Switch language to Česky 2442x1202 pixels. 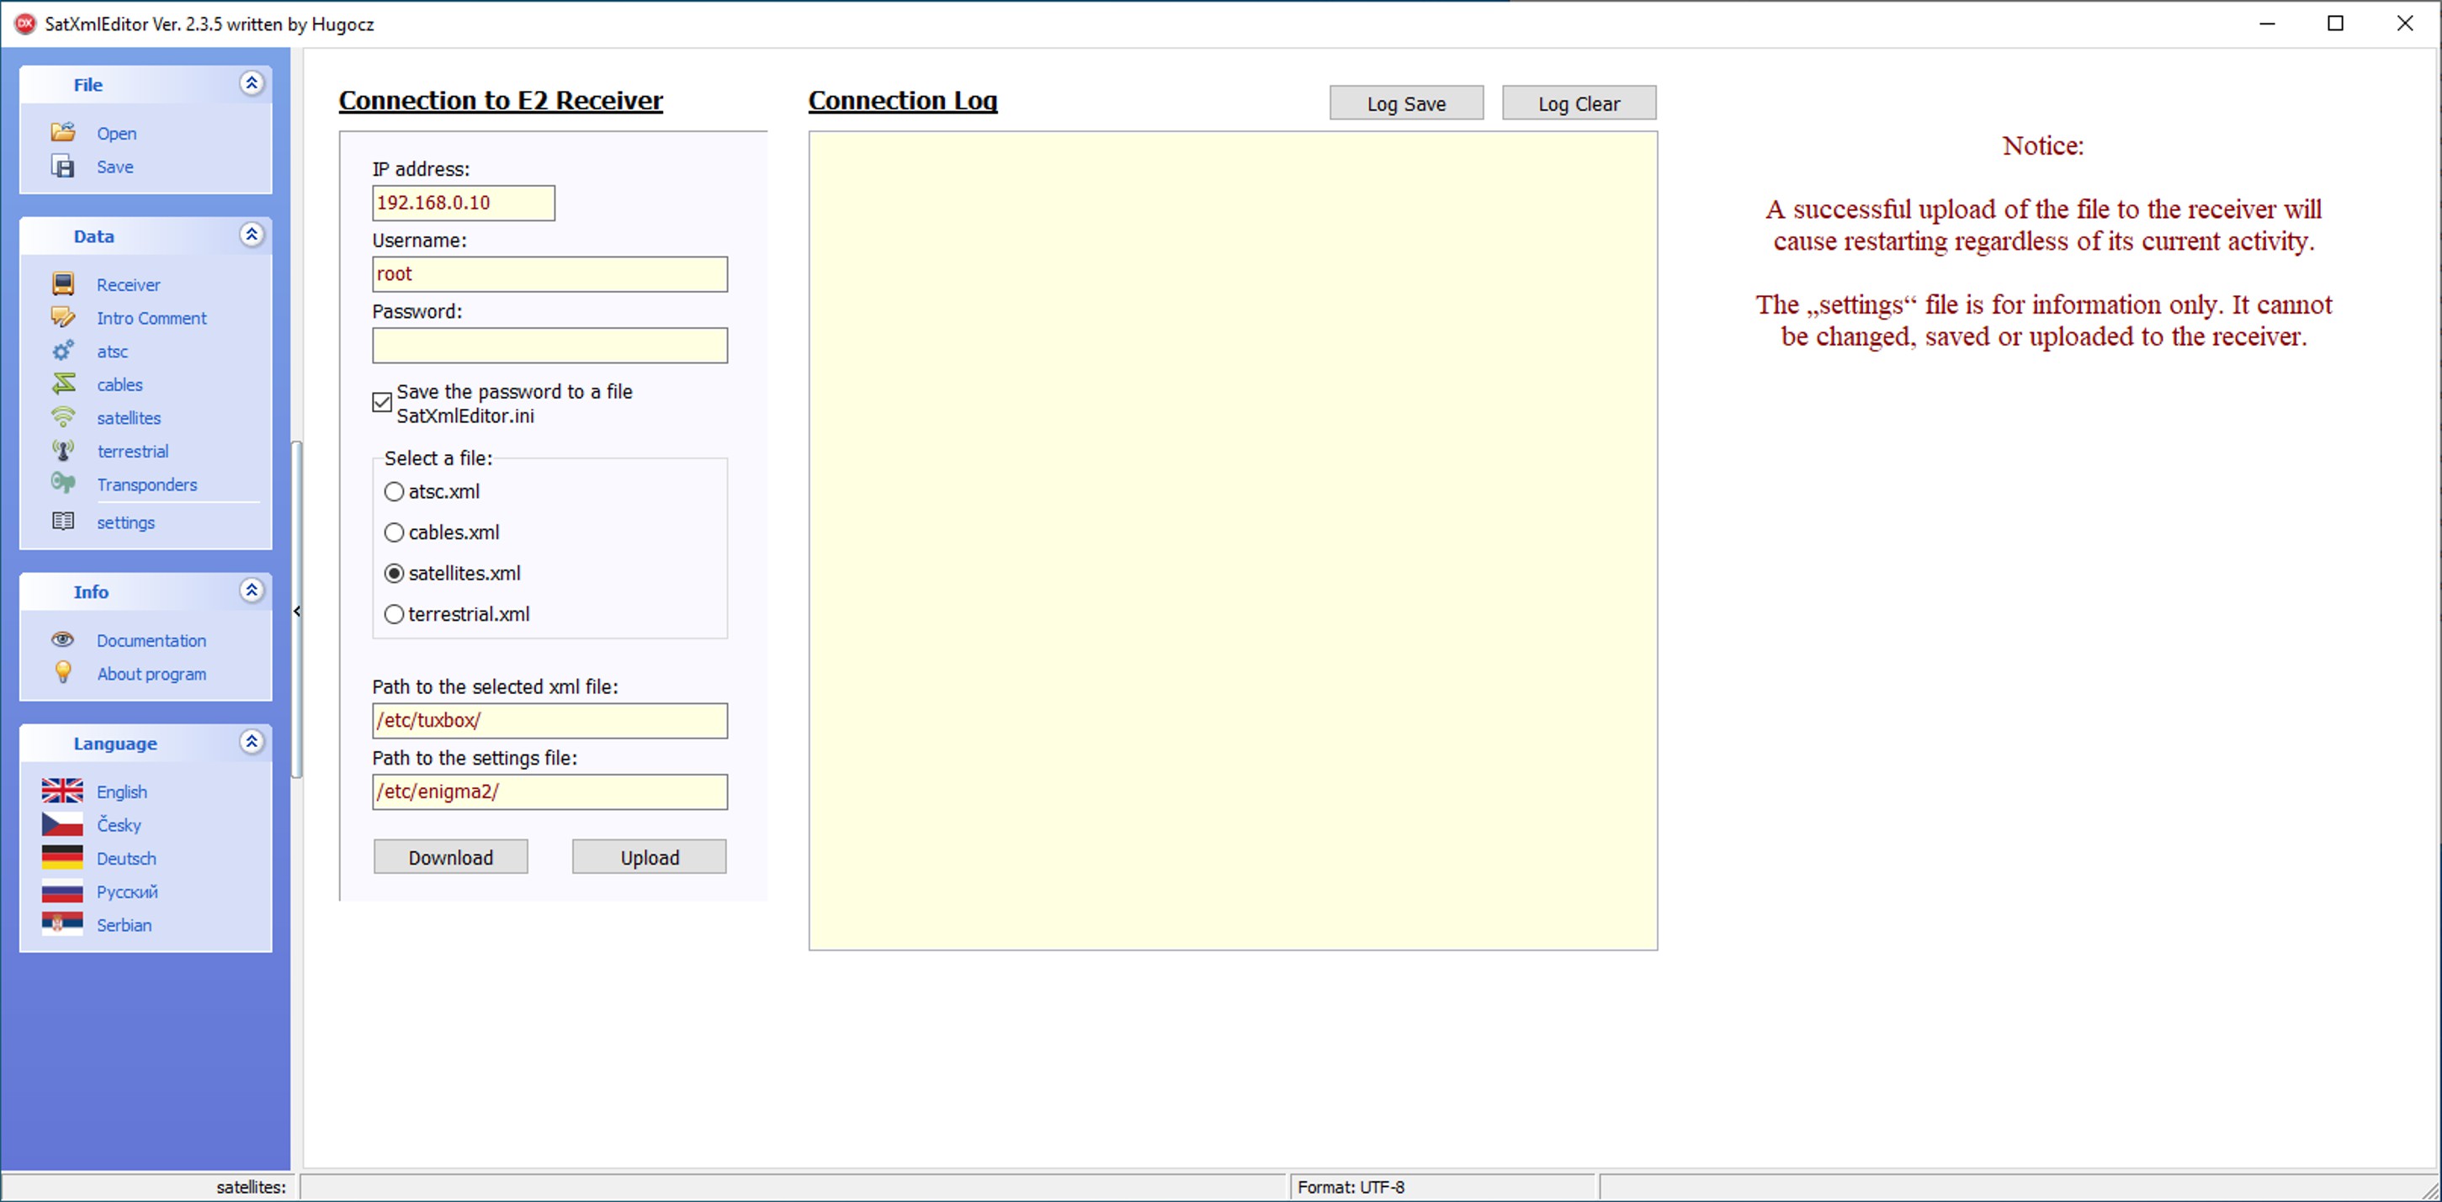[119, 824]
